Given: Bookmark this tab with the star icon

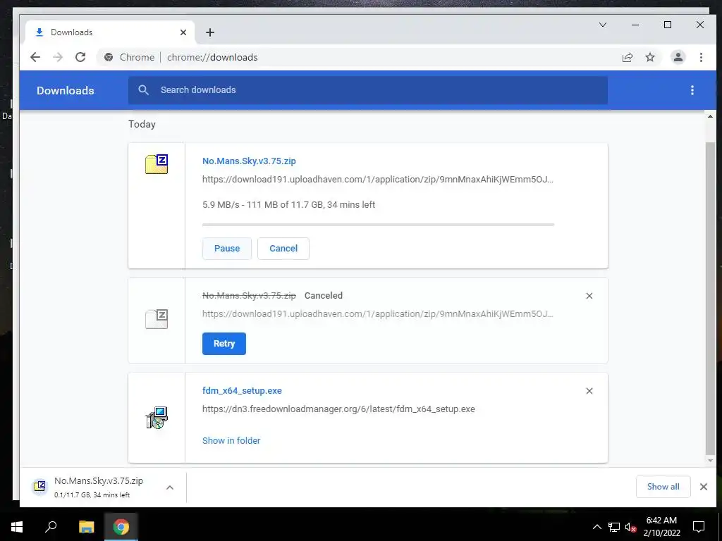Looking at the screenshot, I should tap(649, 58).
